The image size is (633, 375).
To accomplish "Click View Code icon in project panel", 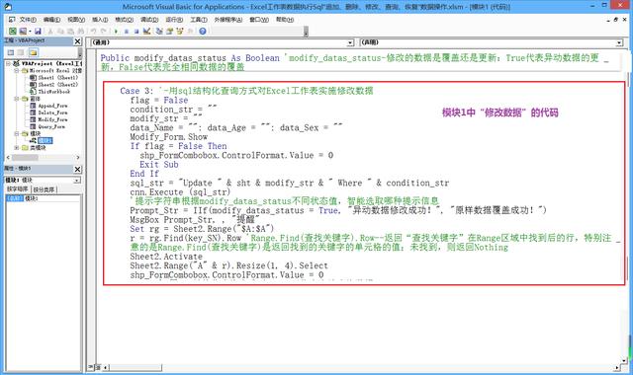I will 11,52.
